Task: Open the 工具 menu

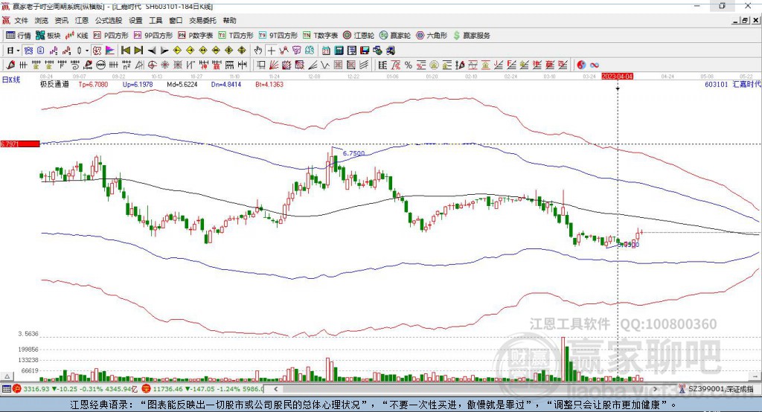Action: click(156, 20)
